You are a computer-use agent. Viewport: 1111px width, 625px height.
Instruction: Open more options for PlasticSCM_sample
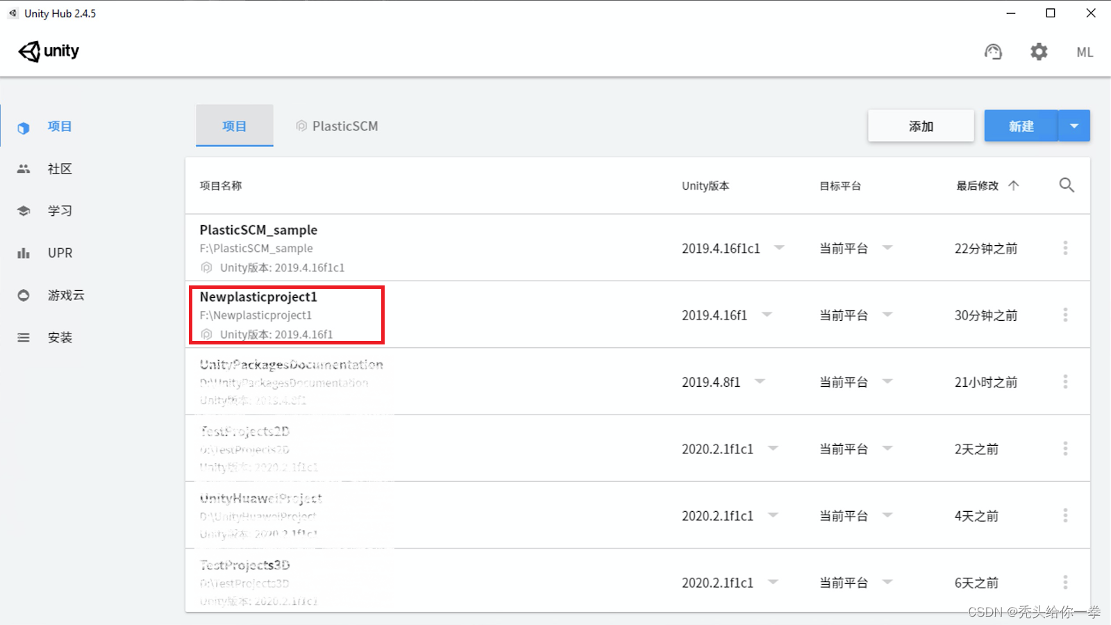pos(1065,248)
